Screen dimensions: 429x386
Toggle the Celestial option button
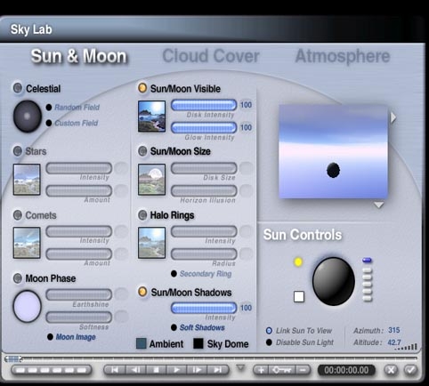(18, 88)
